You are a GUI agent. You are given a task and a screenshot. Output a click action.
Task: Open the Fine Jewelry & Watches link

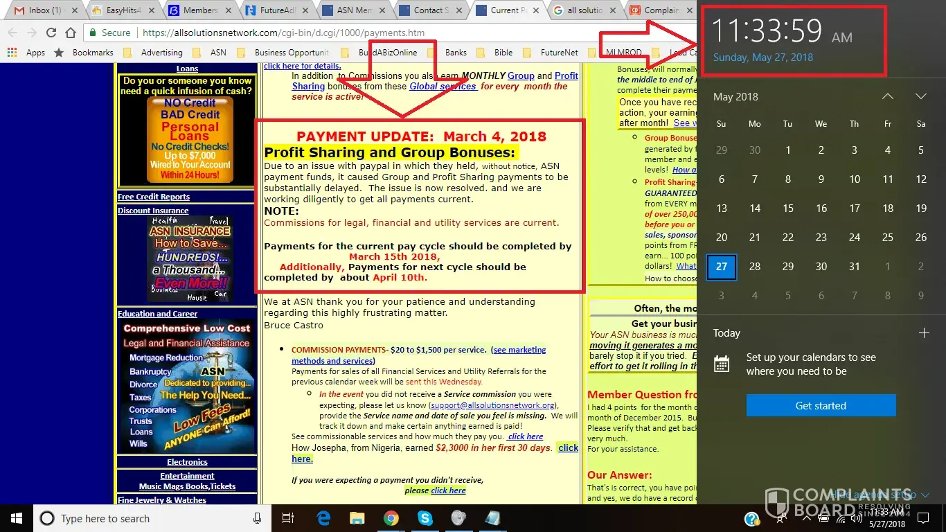[x=162, y=500]
